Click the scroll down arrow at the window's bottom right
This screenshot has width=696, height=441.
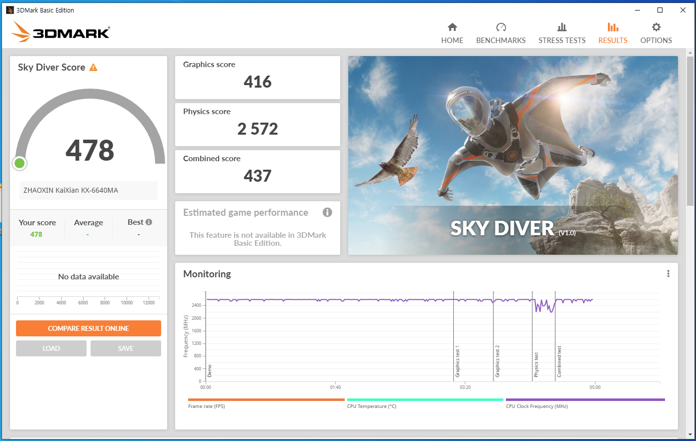[691, 434]
